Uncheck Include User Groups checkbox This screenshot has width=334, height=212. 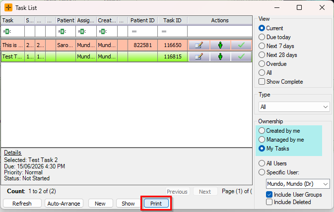coord(269,195)
